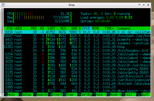Select /bin/busybox init process
Image resolution: width=154 pixels, height=101 pixels.
(x=77, y=50)
